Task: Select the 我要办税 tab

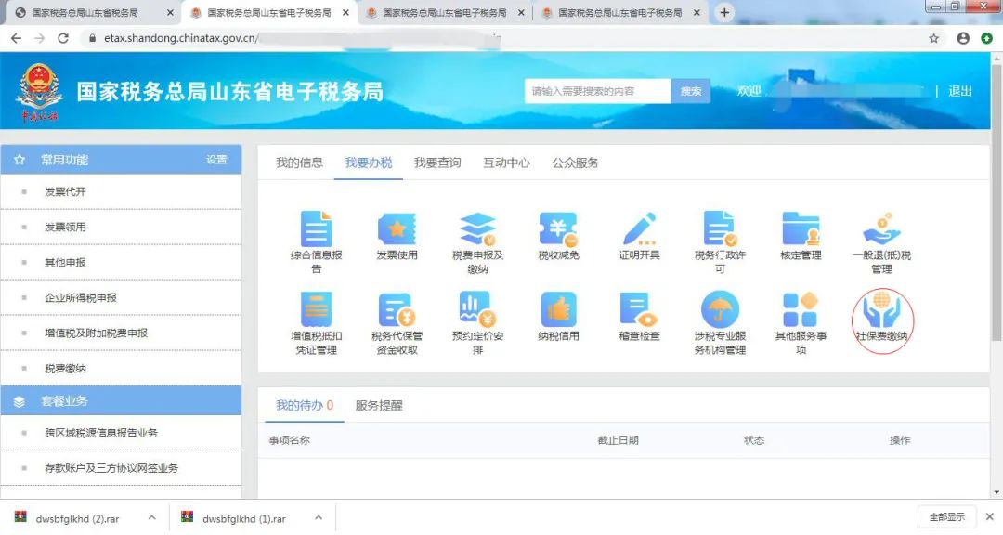Action: point(369,163)
